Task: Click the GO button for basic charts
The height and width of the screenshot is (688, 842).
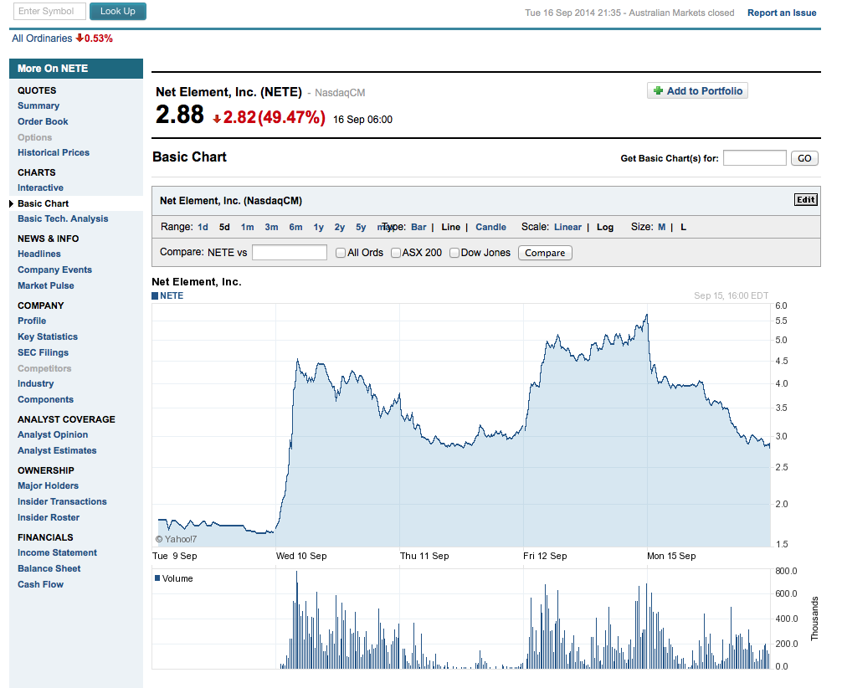Action: click(804, 158)
